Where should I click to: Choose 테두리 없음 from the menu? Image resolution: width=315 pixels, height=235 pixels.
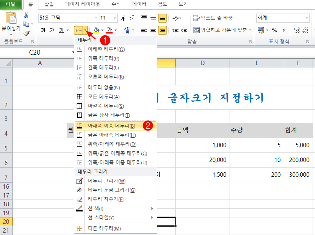pyautogui.click(x=115, y=88)
